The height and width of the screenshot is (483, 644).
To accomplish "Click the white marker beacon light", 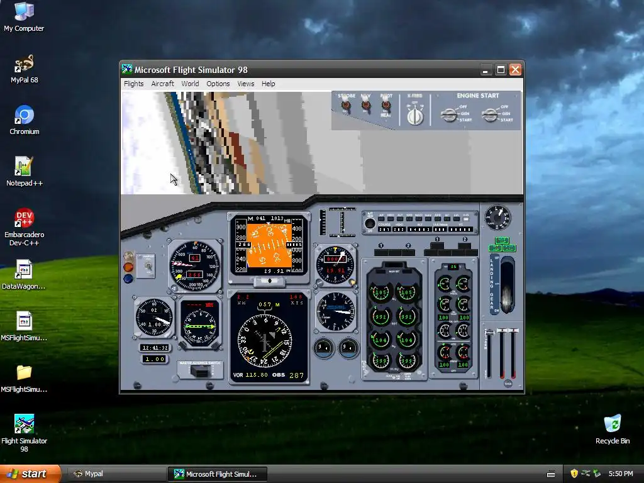I will coord(128,257).
